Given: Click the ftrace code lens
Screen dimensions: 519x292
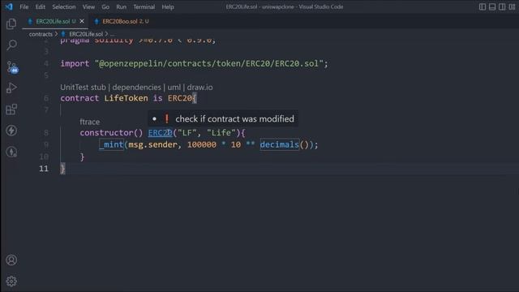Looking at the screenshot, I should coord(89,122).
